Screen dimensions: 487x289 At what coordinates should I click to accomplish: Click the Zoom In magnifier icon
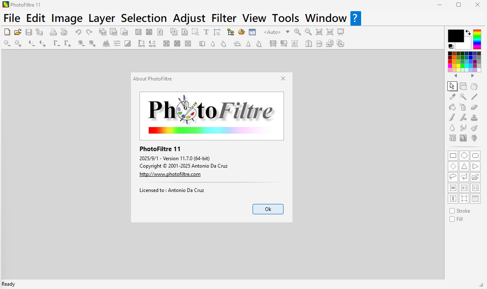(297, 32)
